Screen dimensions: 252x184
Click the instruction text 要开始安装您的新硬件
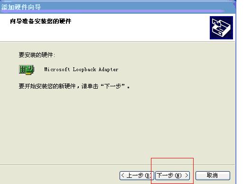(x=47, y=86)
